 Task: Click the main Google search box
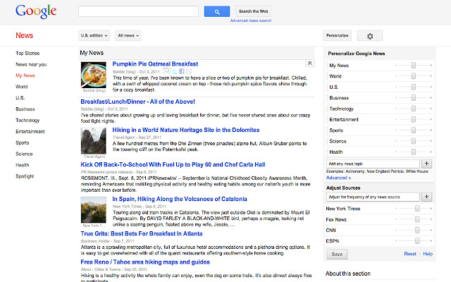138,11
